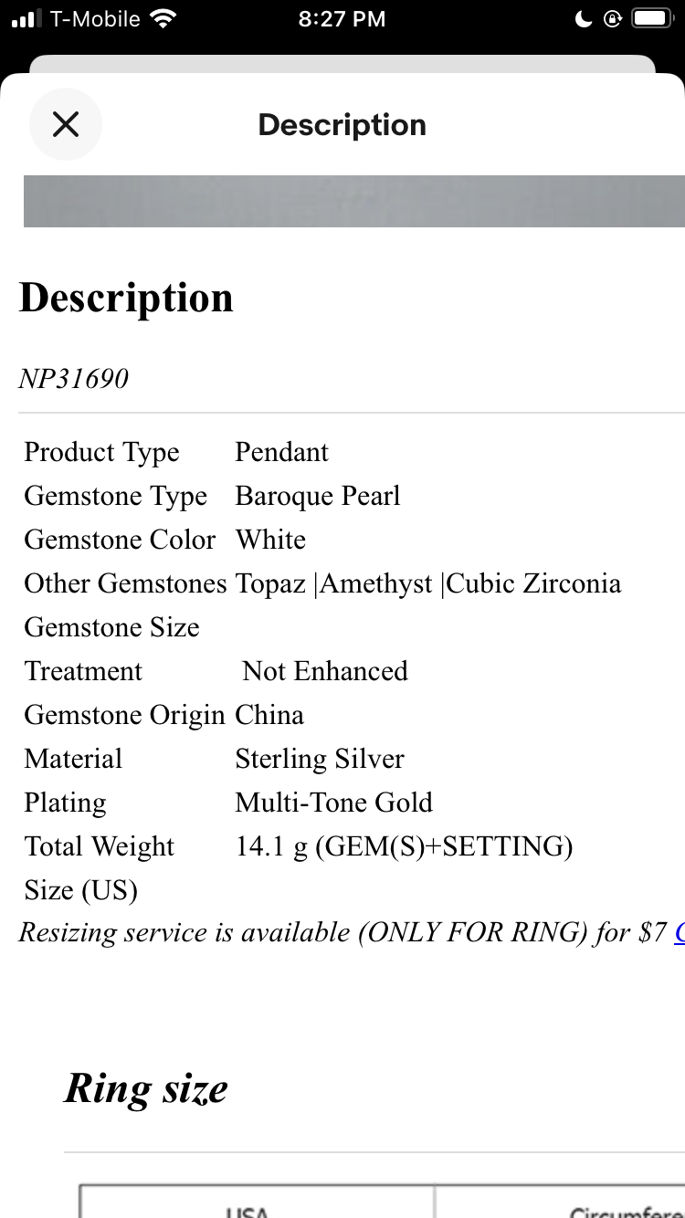Tap the 8:27 PM clock

point(342,19)
